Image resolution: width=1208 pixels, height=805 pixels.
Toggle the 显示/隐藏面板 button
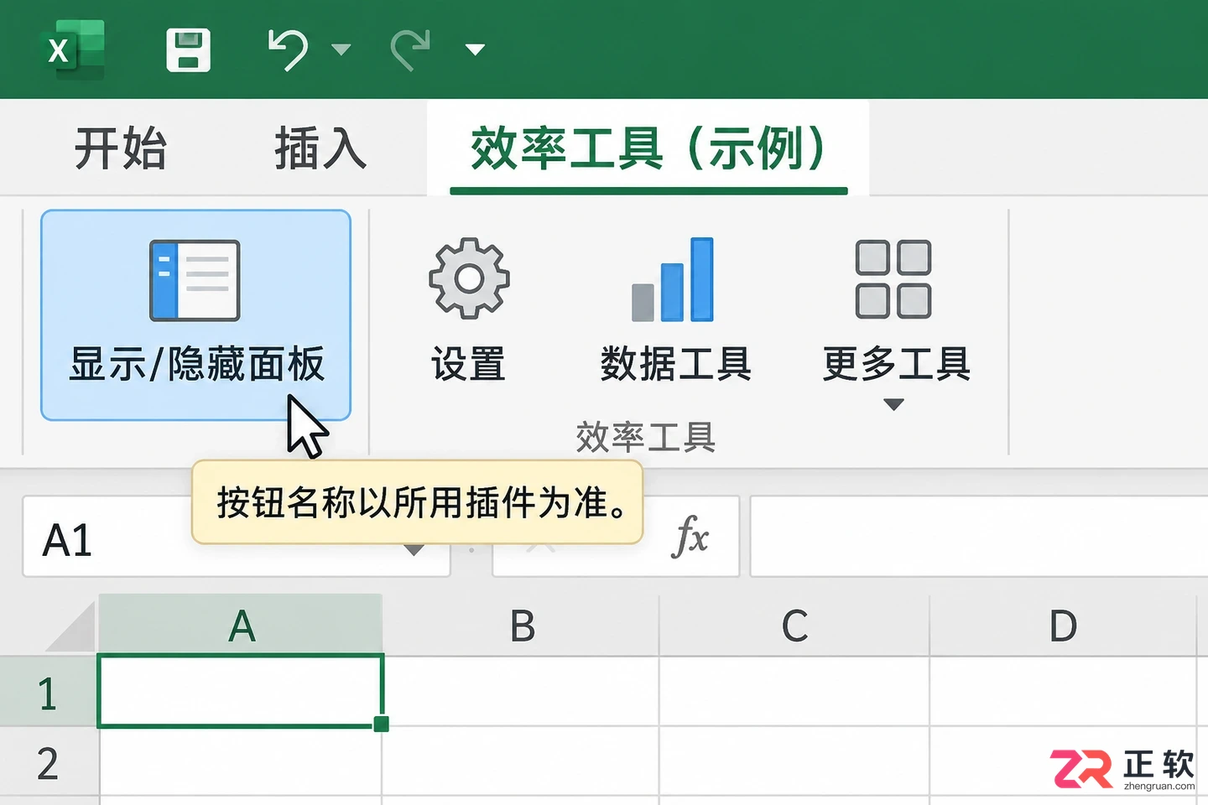pos(195,314)
